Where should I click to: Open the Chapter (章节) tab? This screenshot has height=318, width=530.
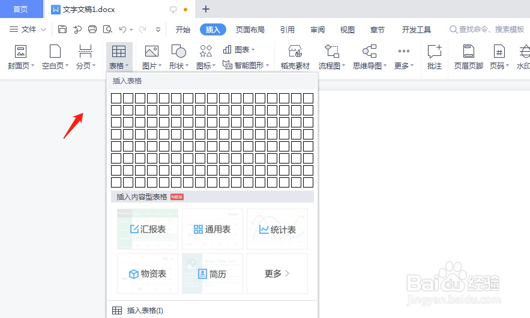click(377, 30)
